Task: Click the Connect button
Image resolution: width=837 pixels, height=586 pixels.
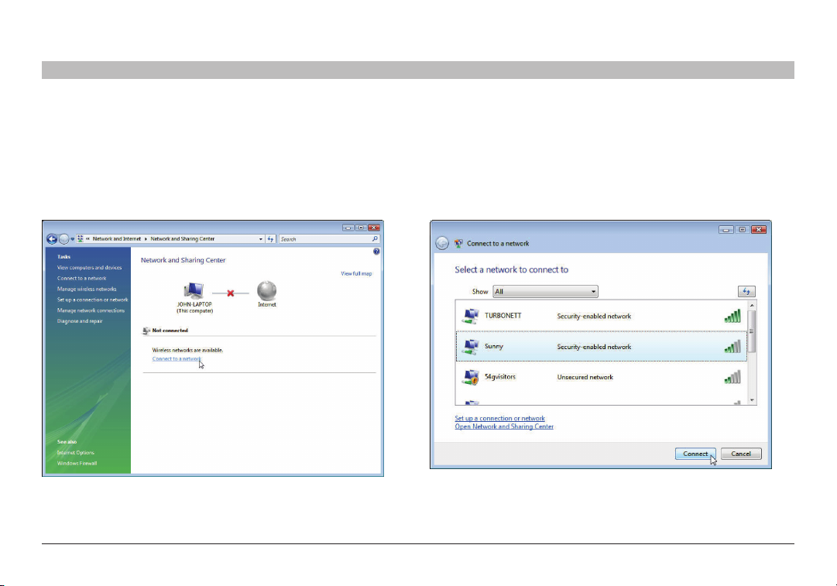Action: tap(695, 454)
